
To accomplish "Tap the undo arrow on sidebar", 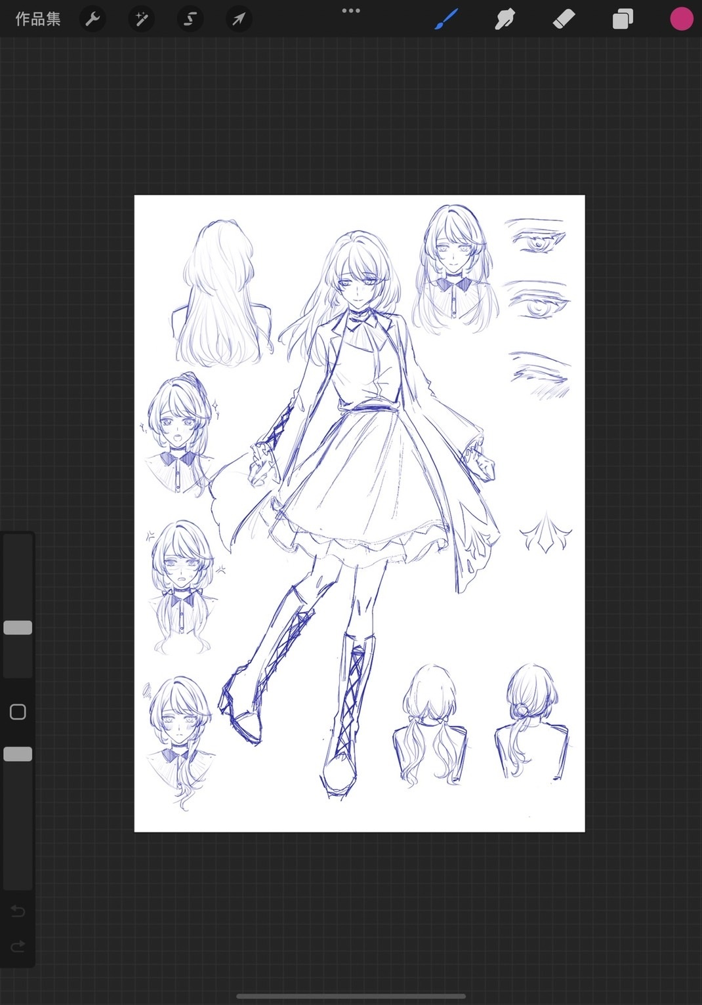I will click(18, 911).
